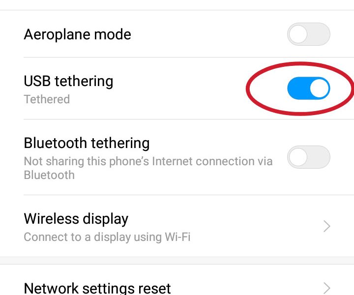The image size is (354, 295).
Task: Select the Wireless display menu entry
Action: [x=177, y=226]
